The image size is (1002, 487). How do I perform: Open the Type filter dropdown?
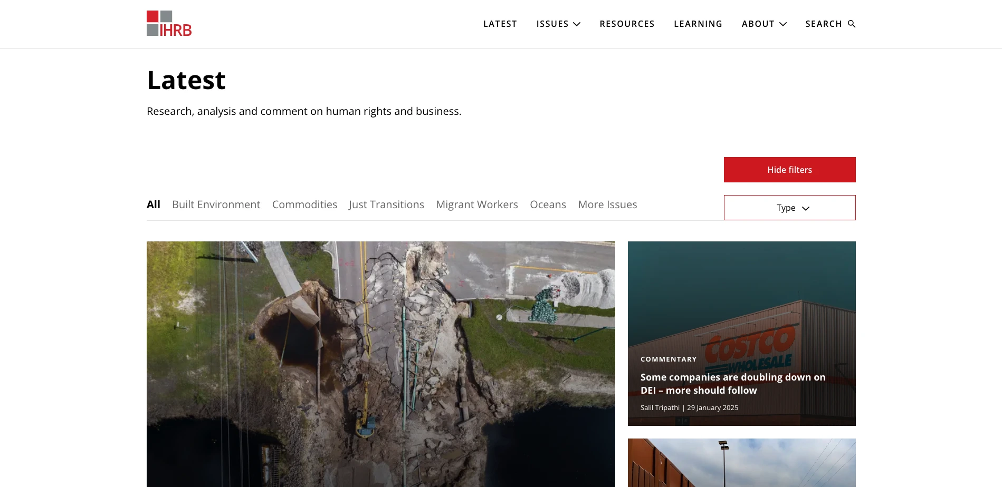(789, 208)
